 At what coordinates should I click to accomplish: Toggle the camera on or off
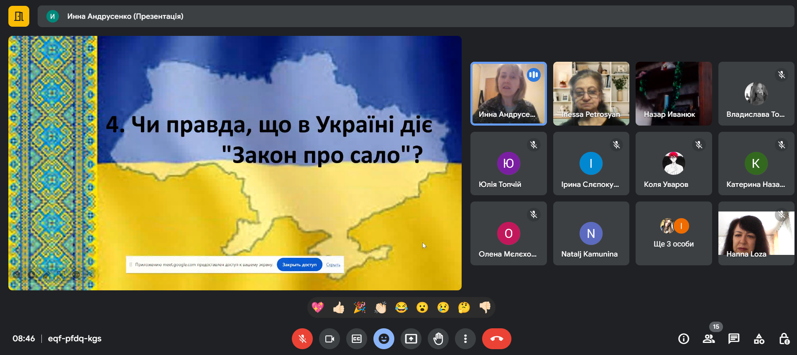click(330, 339)
